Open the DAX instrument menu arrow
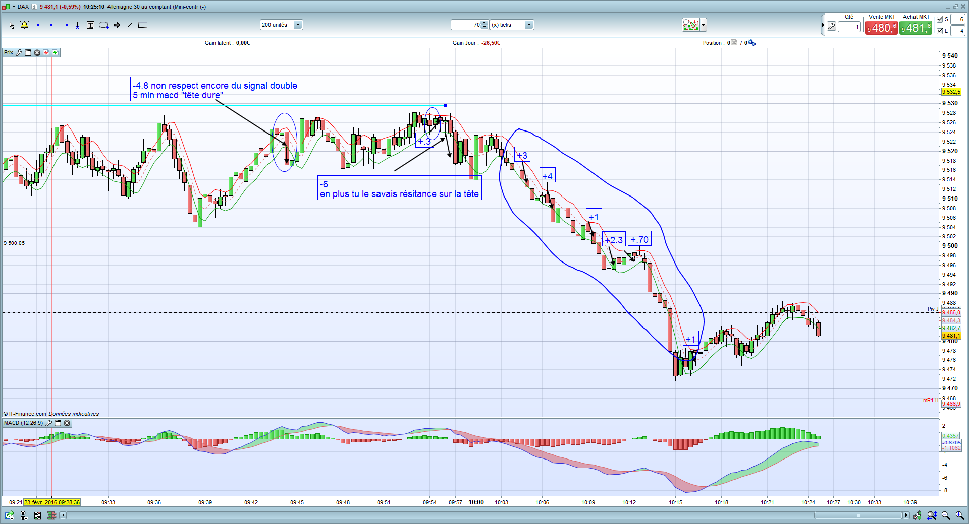 coord(14,7)
